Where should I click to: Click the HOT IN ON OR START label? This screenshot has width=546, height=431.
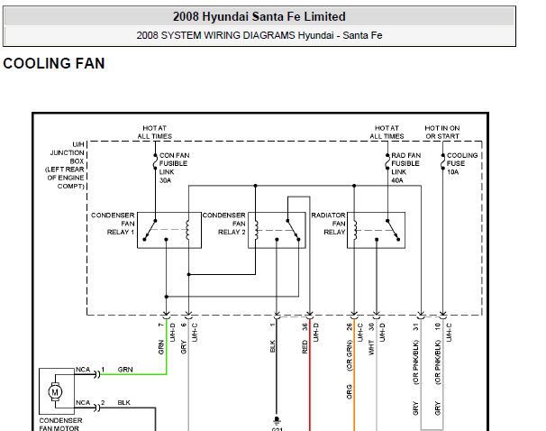tap(442, 132)
